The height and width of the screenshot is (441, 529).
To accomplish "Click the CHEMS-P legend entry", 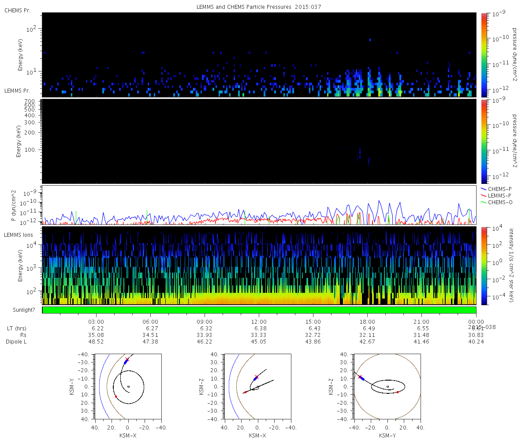I will (x=496, y=189).
